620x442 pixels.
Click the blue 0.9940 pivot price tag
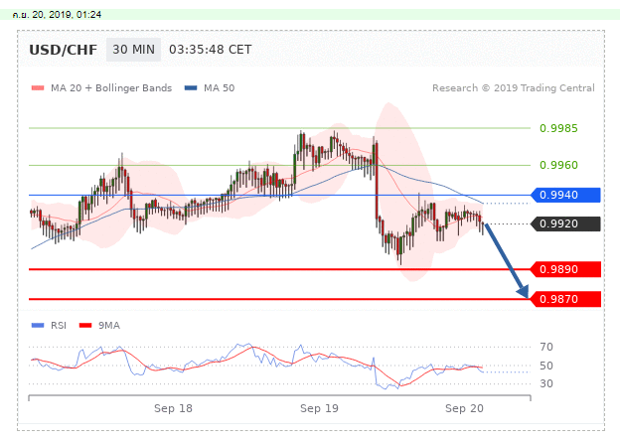click(x=565, y=195)
